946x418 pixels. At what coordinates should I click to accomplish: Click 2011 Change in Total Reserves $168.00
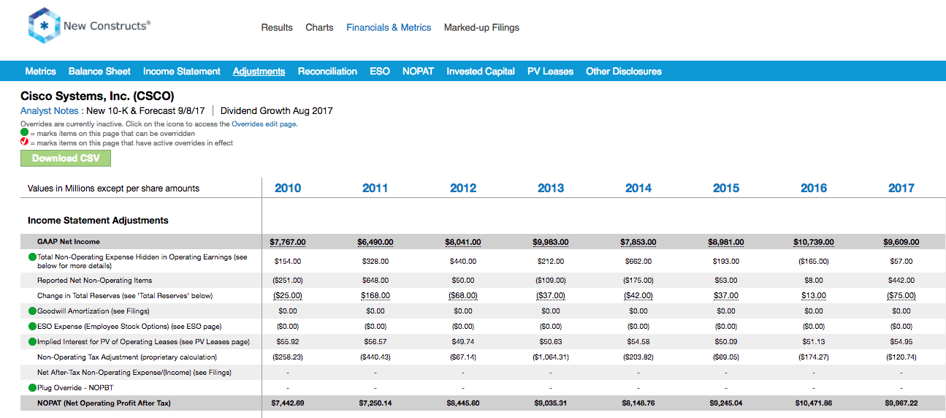[375, 296]
